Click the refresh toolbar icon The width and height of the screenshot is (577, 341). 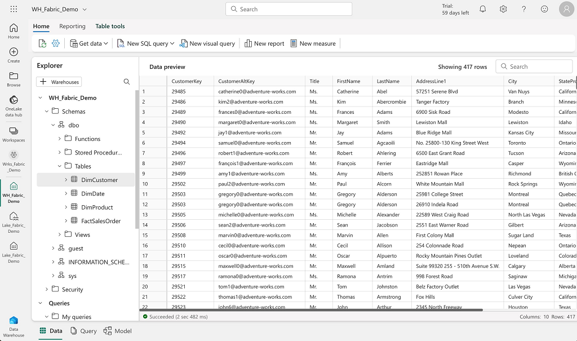tap(42, 43)
